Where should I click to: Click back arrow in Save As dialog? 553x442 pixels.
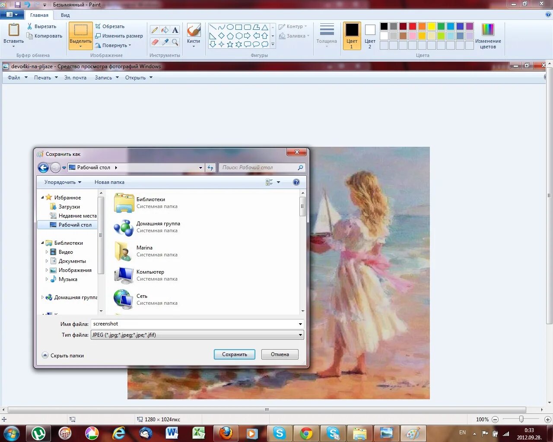click(43, 167)
